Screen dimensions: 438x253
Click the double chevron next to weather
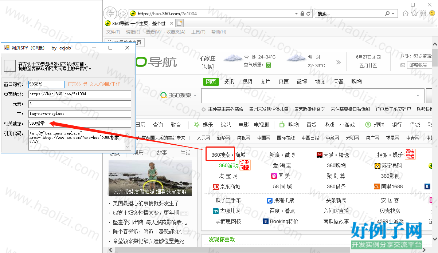click(x=339, y=62)
